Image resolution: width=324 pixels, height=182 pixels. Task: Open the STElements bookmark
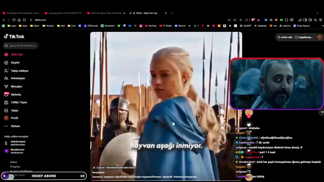(x=91, y=26)
